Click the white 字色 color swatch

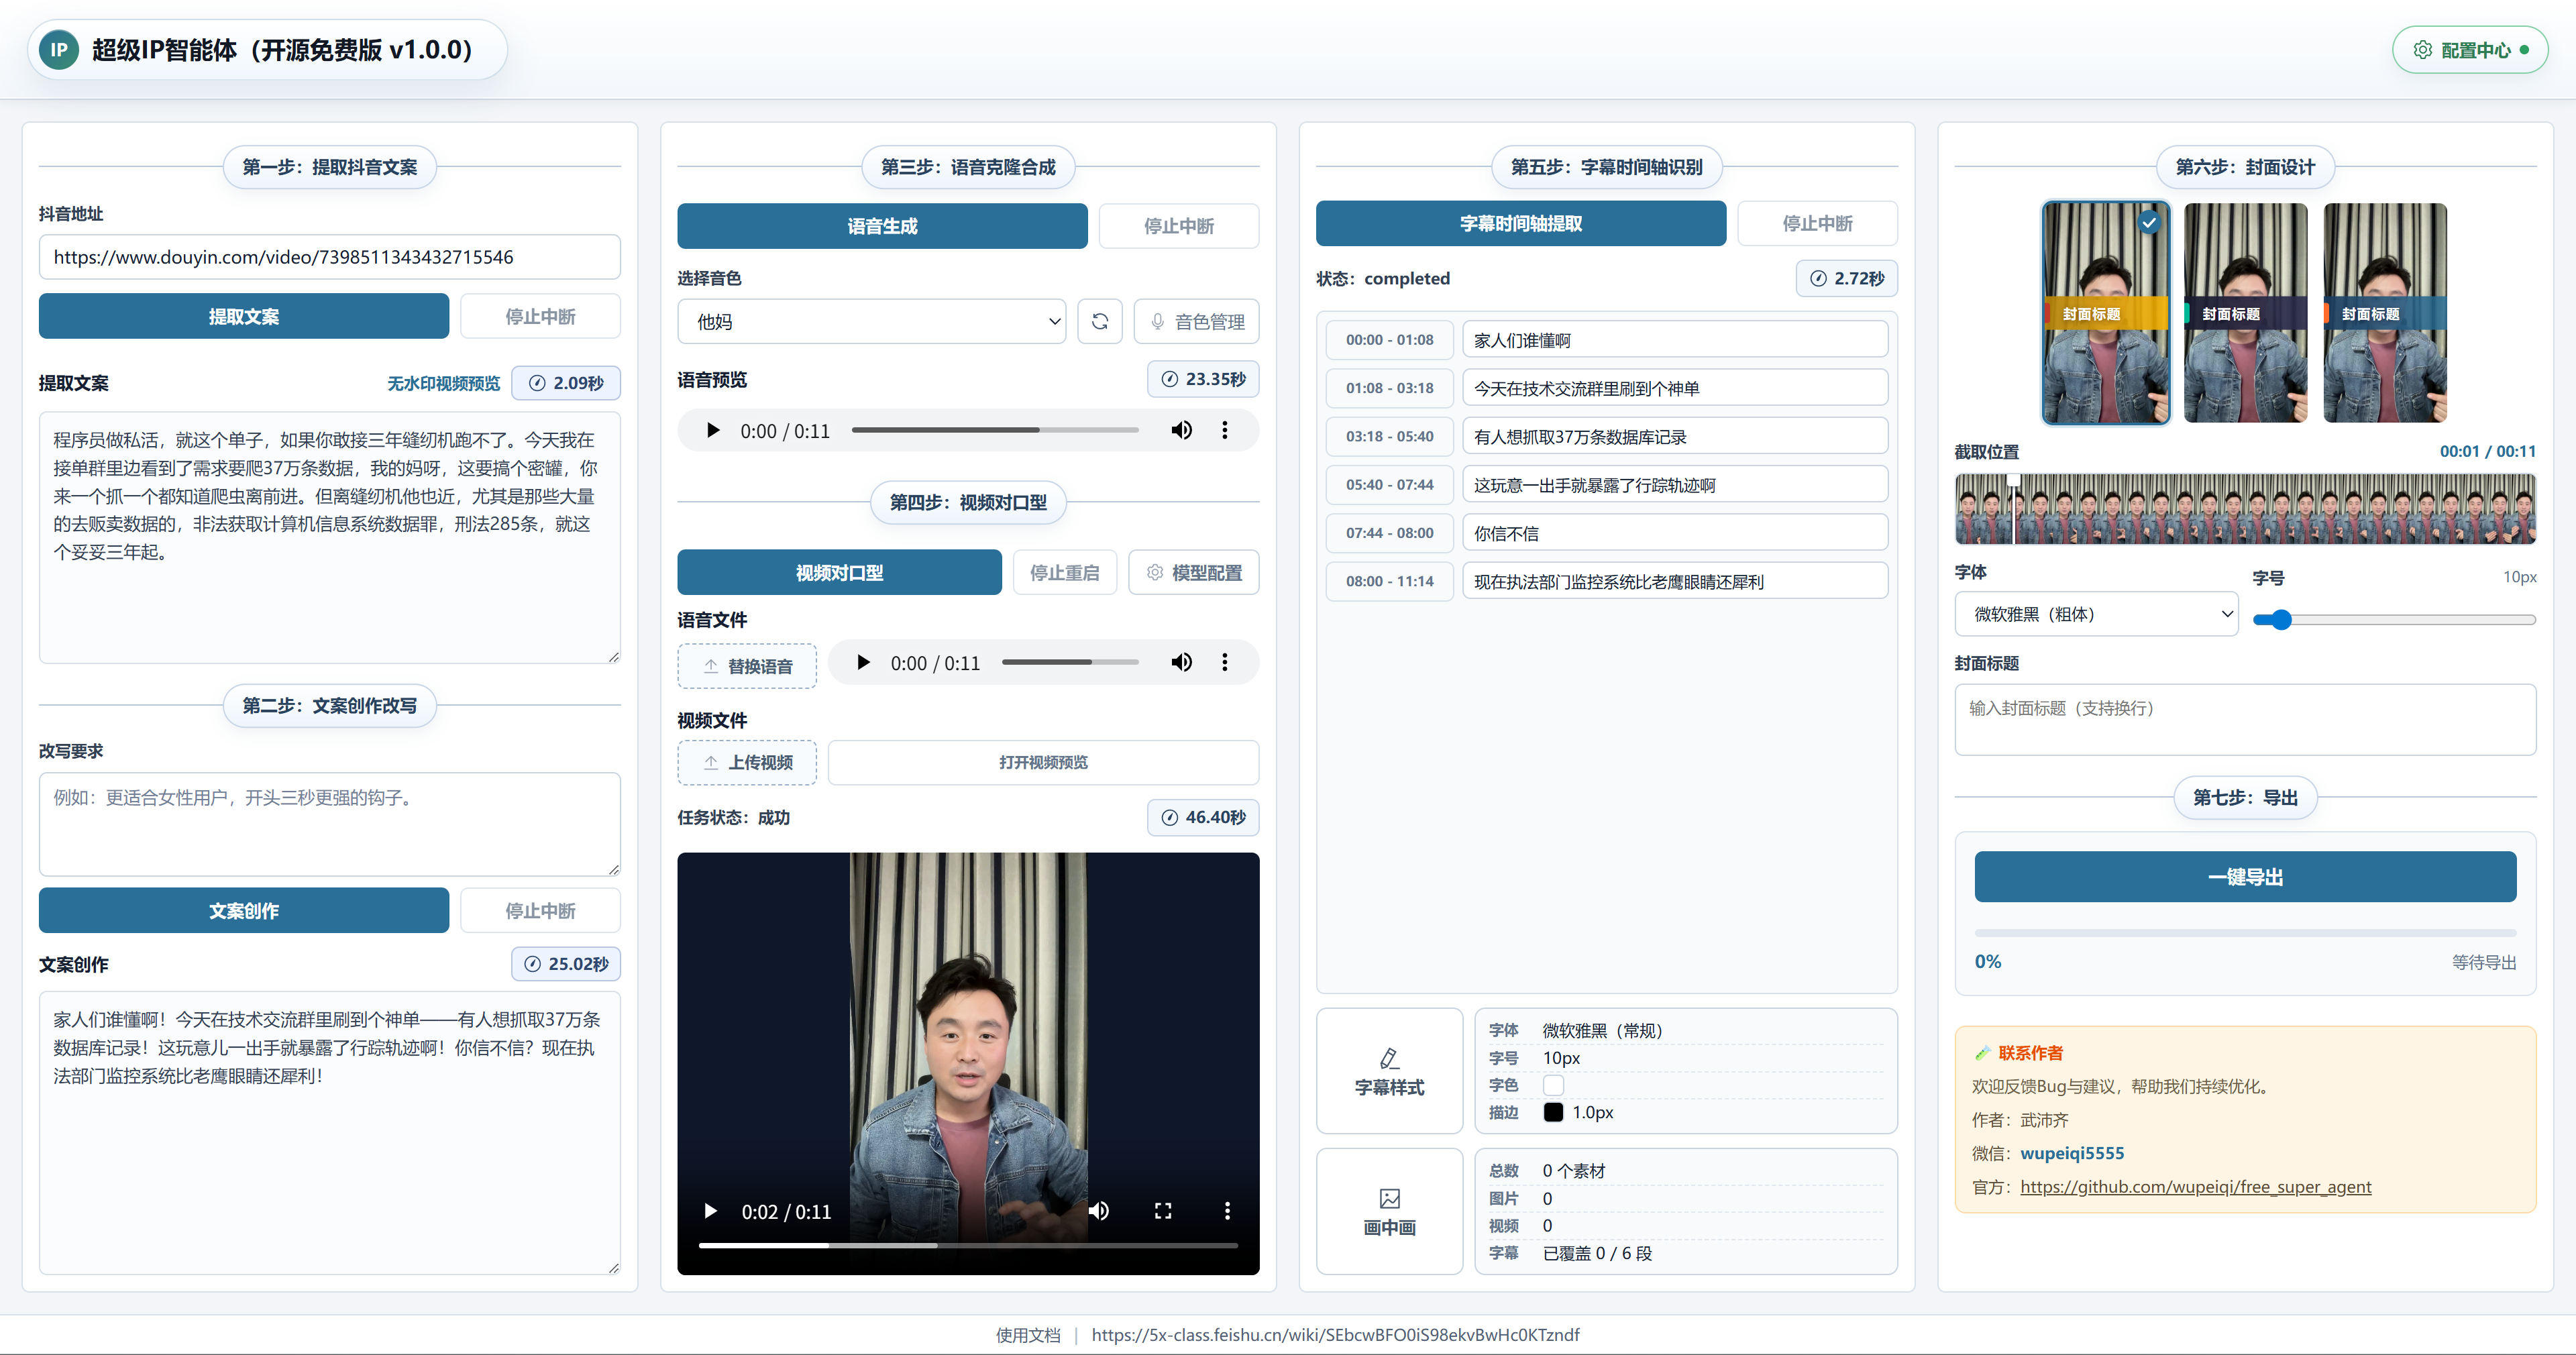1553,1085
